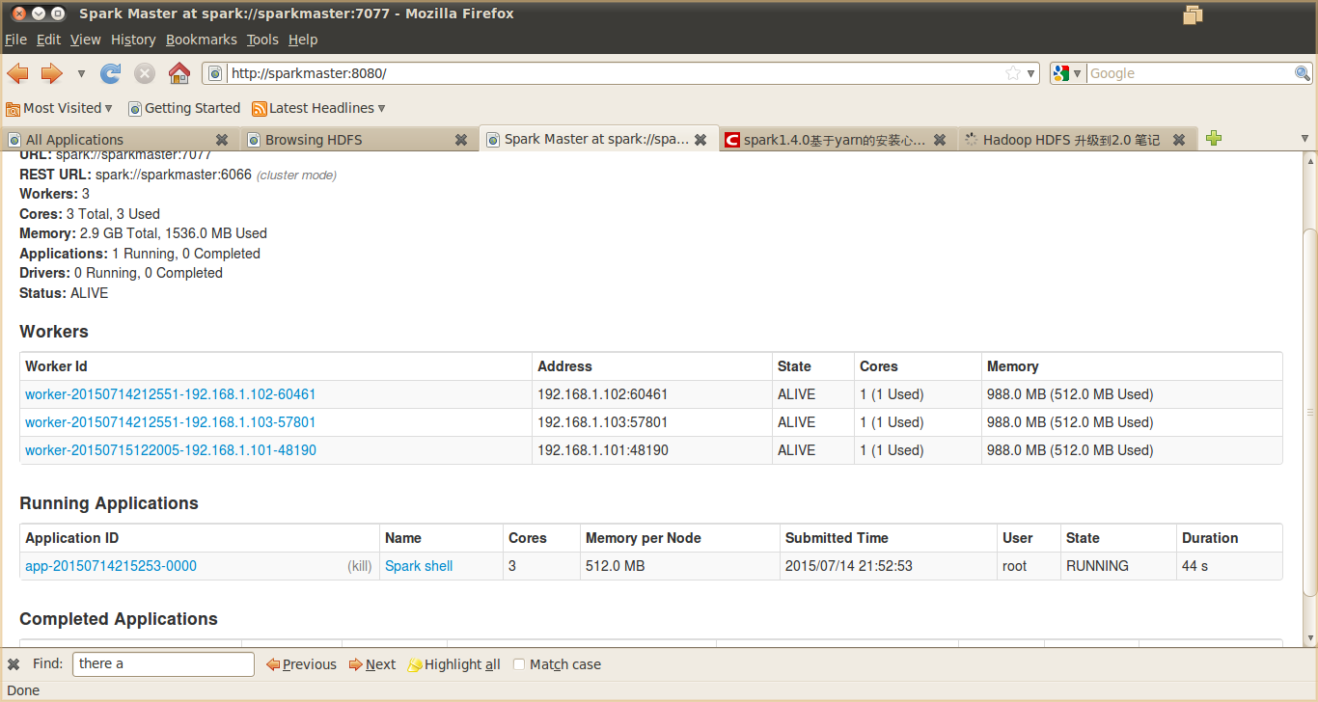This screenshot has width=1318, height=702.
Task: Click the search magnifier icon
Action: [x=1302, y=73]
